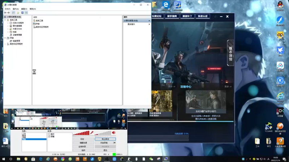This screenshot has height=162, width=289.
Task: Open 查看(V) menu in Computer Management
Action: click(24, 9)
